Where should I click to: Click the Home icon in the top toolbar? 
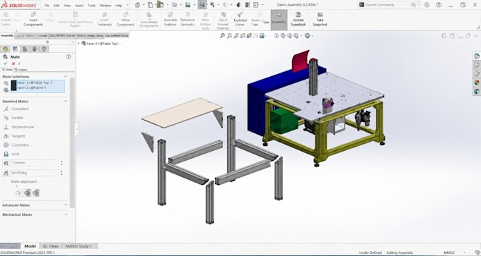tap(138, 5)
